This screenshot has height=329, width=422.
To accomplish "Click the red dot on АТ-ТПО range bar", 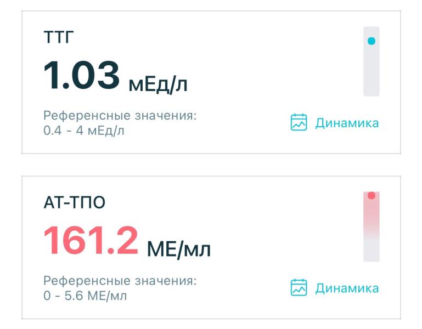I will 372,195.
